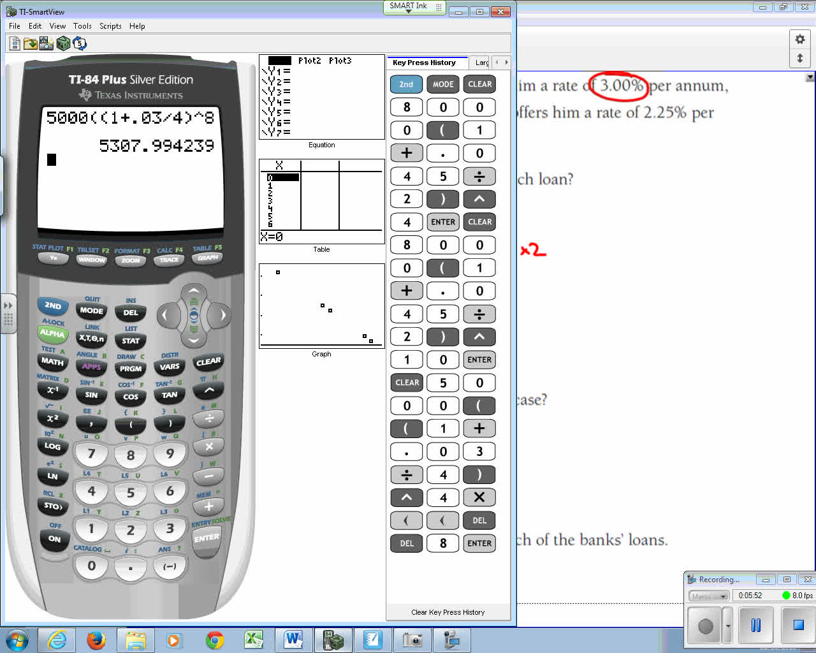Click the MATH key on calculator

click(52, 362)
